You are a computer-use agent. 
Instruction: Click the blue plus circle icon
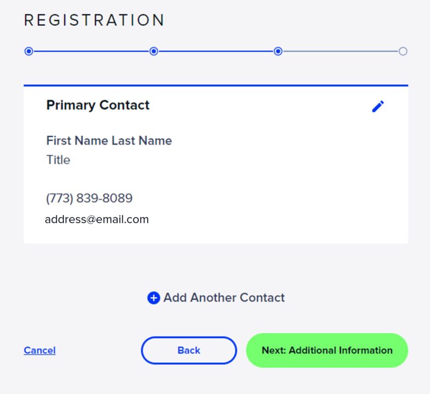pos(153,298)
